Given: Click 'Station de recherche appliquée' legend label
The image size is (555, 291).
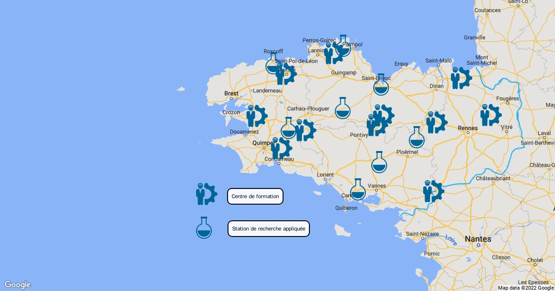Looking at the screenshot, I should pyautogui.click(x=269, y=229).
